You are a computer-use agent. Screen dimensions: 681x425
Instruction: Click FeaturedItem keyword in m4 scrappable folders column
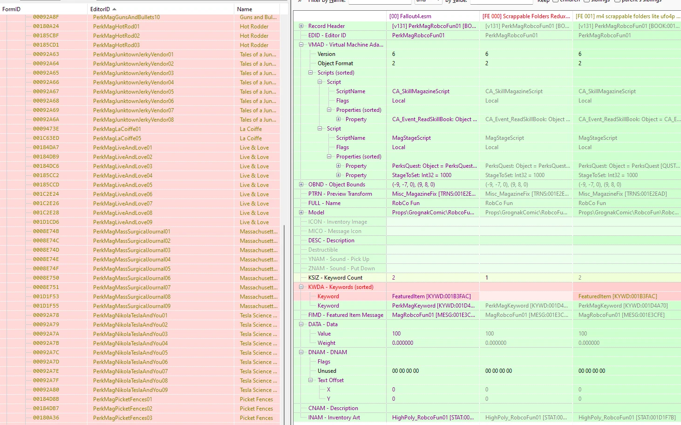pos(618,296)
